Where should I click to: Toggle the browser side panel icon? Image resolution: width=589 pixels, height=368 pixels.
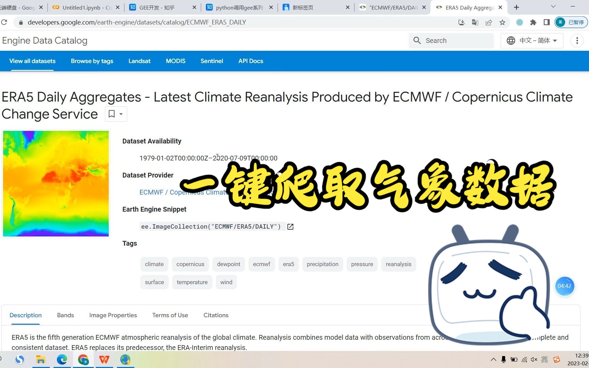[547, 22]
